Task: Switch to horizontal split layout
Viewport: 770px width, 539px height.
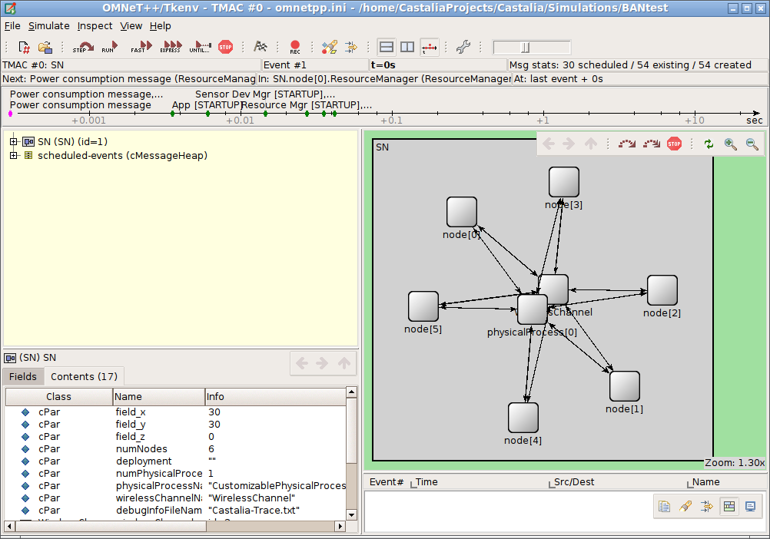Action: [387, 47]
